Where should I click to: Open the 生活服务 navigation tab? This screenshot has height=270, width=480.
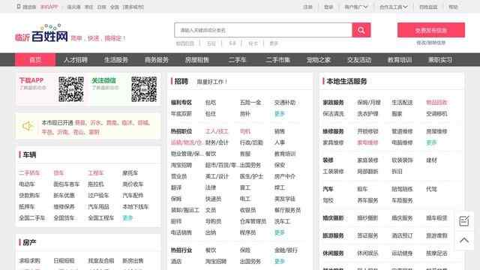pyautogui.click(x=116, y=60)
